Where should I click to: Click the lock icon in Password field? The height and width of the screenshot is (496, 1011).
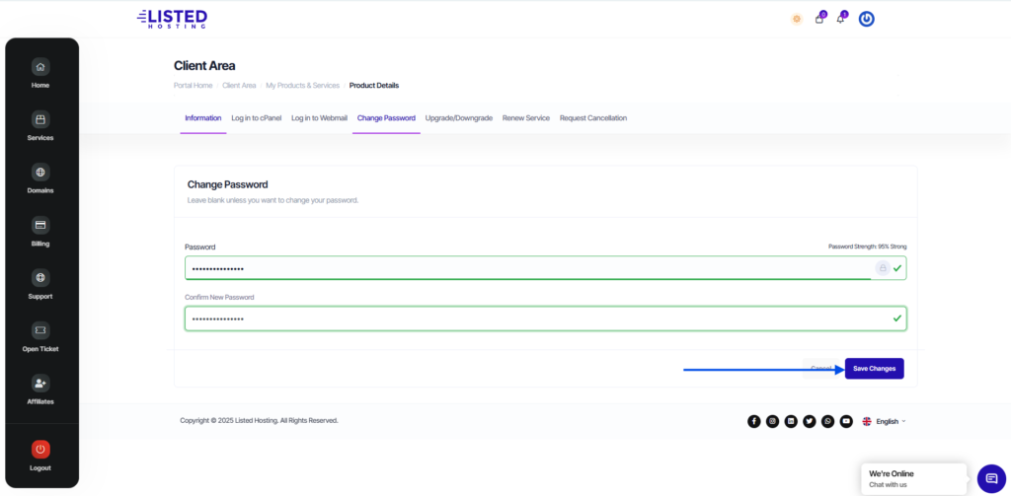(882, 268)
